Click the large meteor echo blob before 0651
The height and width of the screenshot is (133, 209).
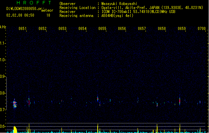click(x=15, y=104)
